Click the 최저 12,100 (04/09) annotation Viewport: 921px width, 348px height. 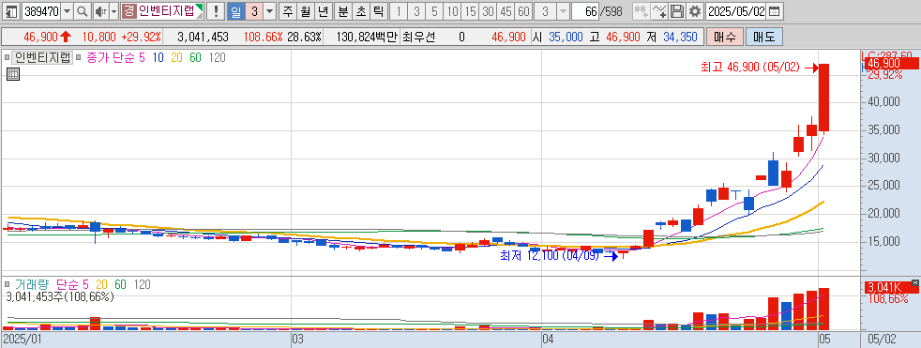549,256
